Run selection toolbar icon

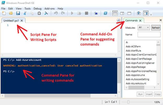(x=79, y=13)
